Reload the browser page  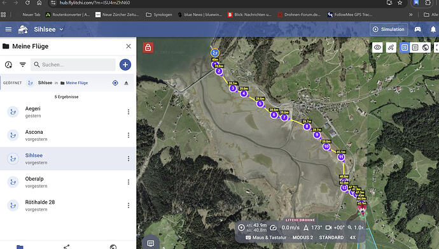[27, 3]
